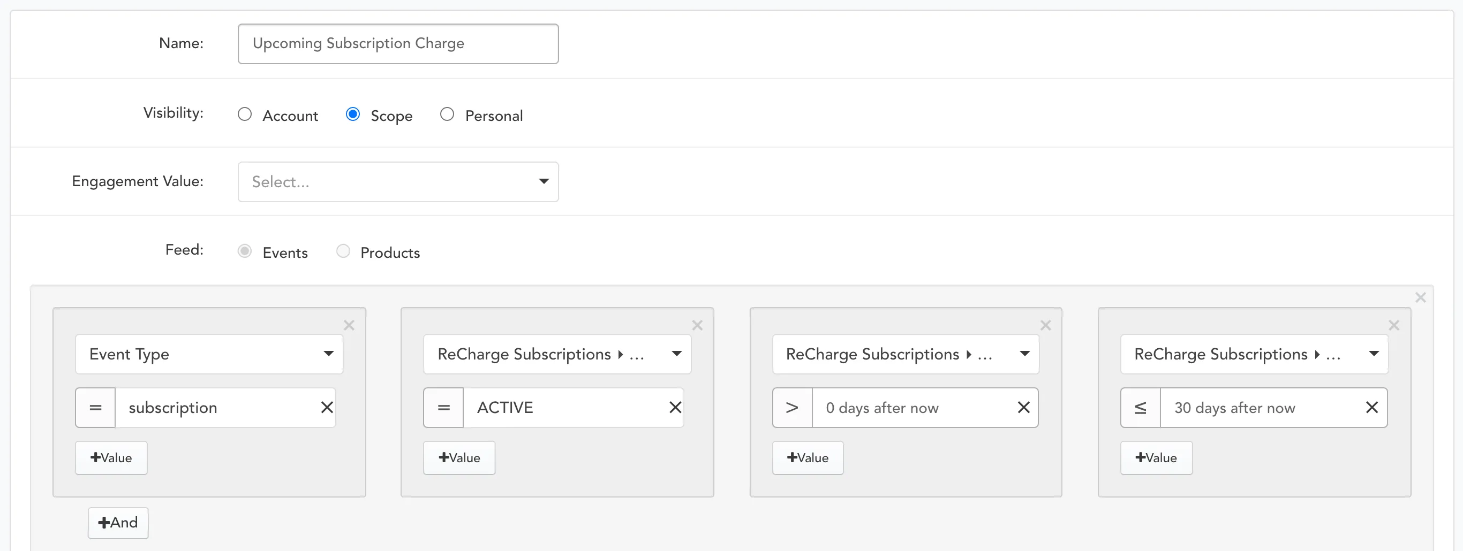
Task: Click the greater-than operator beside '0 days after now'
Action: pyautogui.click(x=792, y=408)
